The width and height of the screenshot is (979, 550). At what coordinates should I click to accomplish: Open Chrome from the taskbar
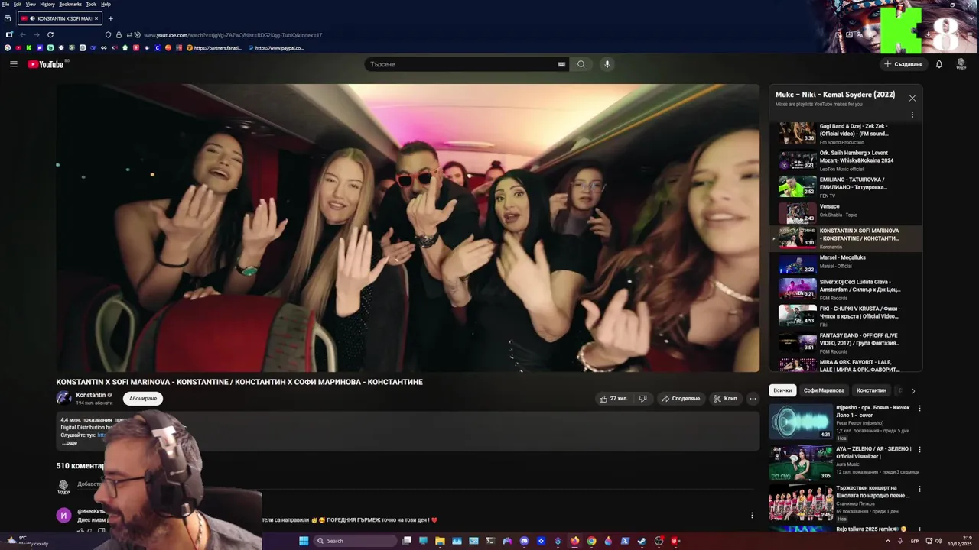click(591, 541)
